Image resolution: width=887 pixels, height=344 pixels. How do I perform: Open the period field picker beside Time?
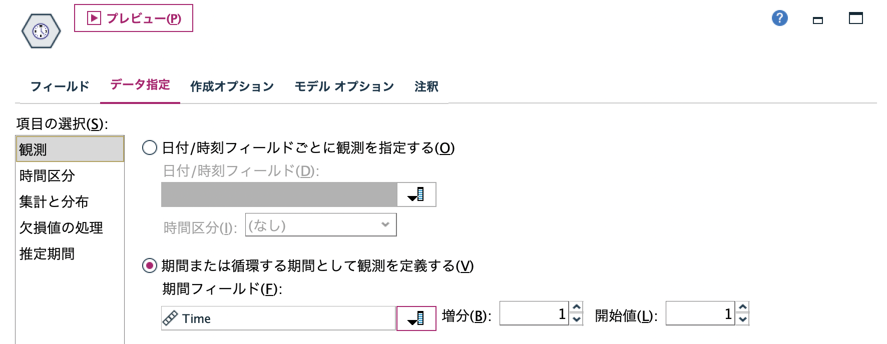coord(416,318)
